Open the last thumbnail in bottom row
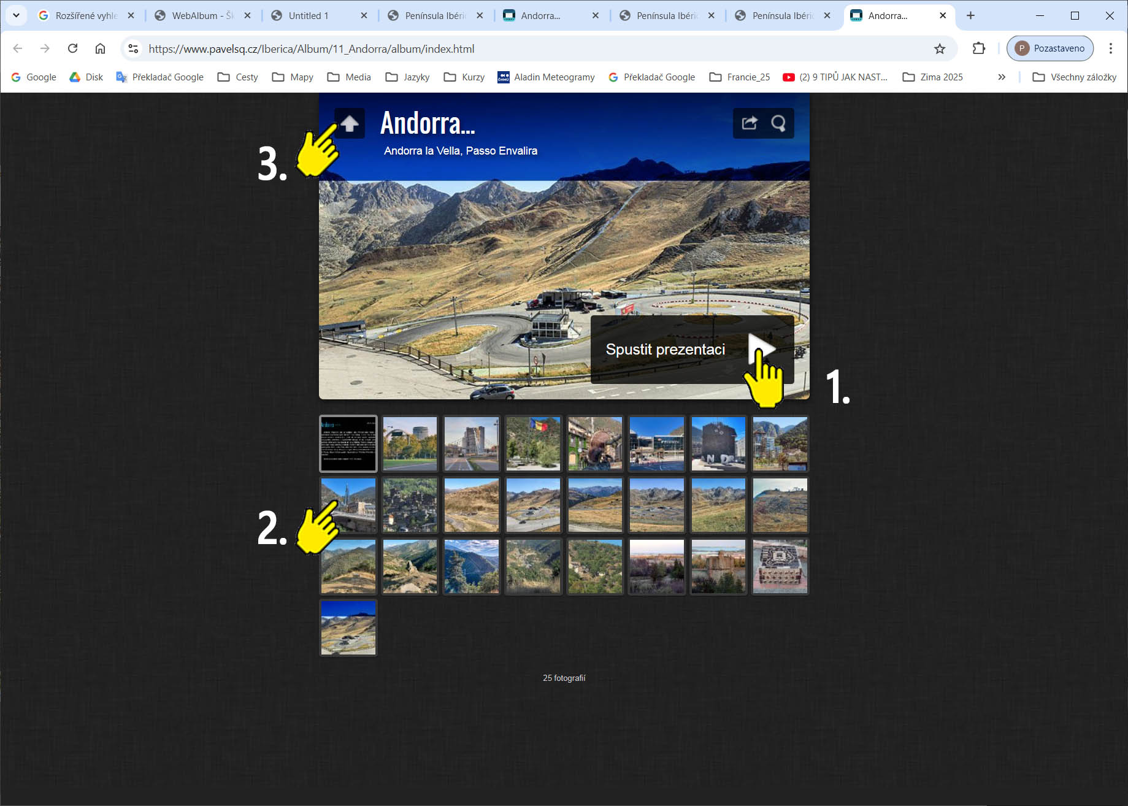 point(348,628)
